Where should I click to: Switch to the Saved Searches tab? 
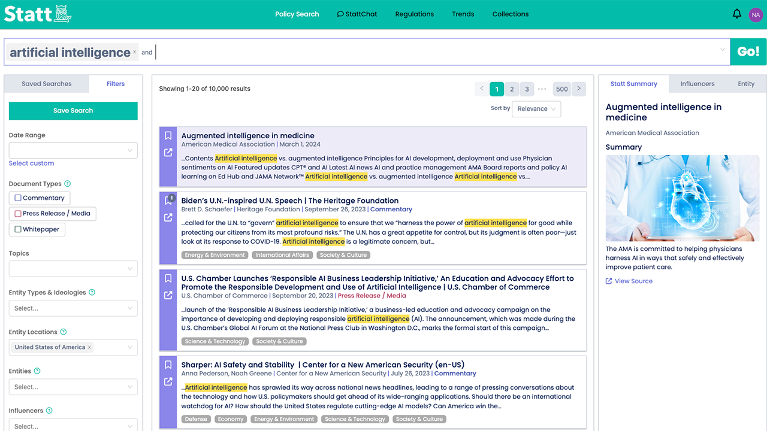coord(47,84)
